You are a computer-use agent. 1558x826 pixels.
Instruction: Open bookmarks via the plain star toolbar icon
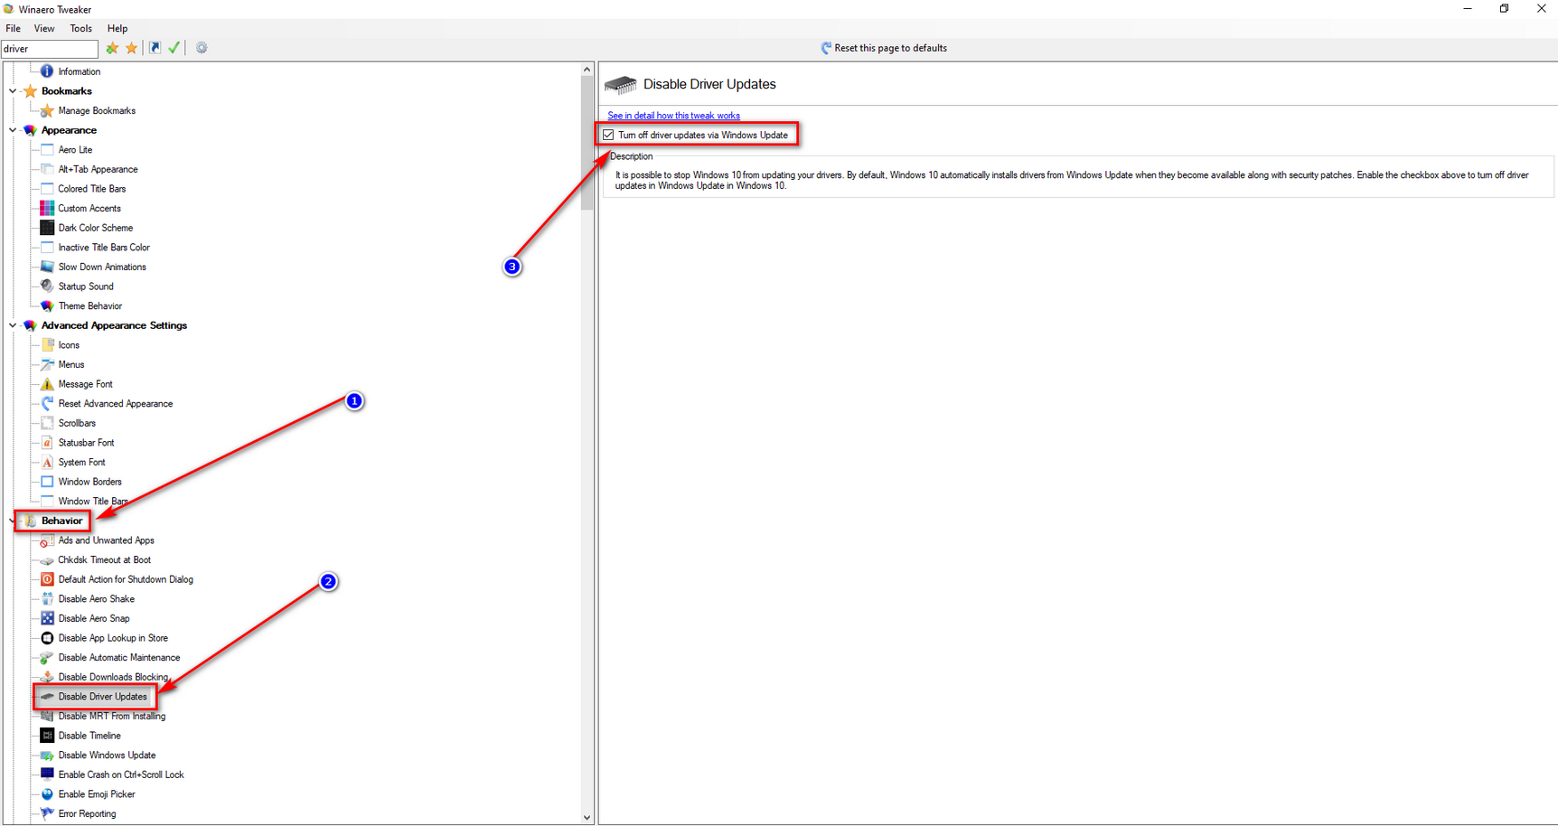(132, 48)
